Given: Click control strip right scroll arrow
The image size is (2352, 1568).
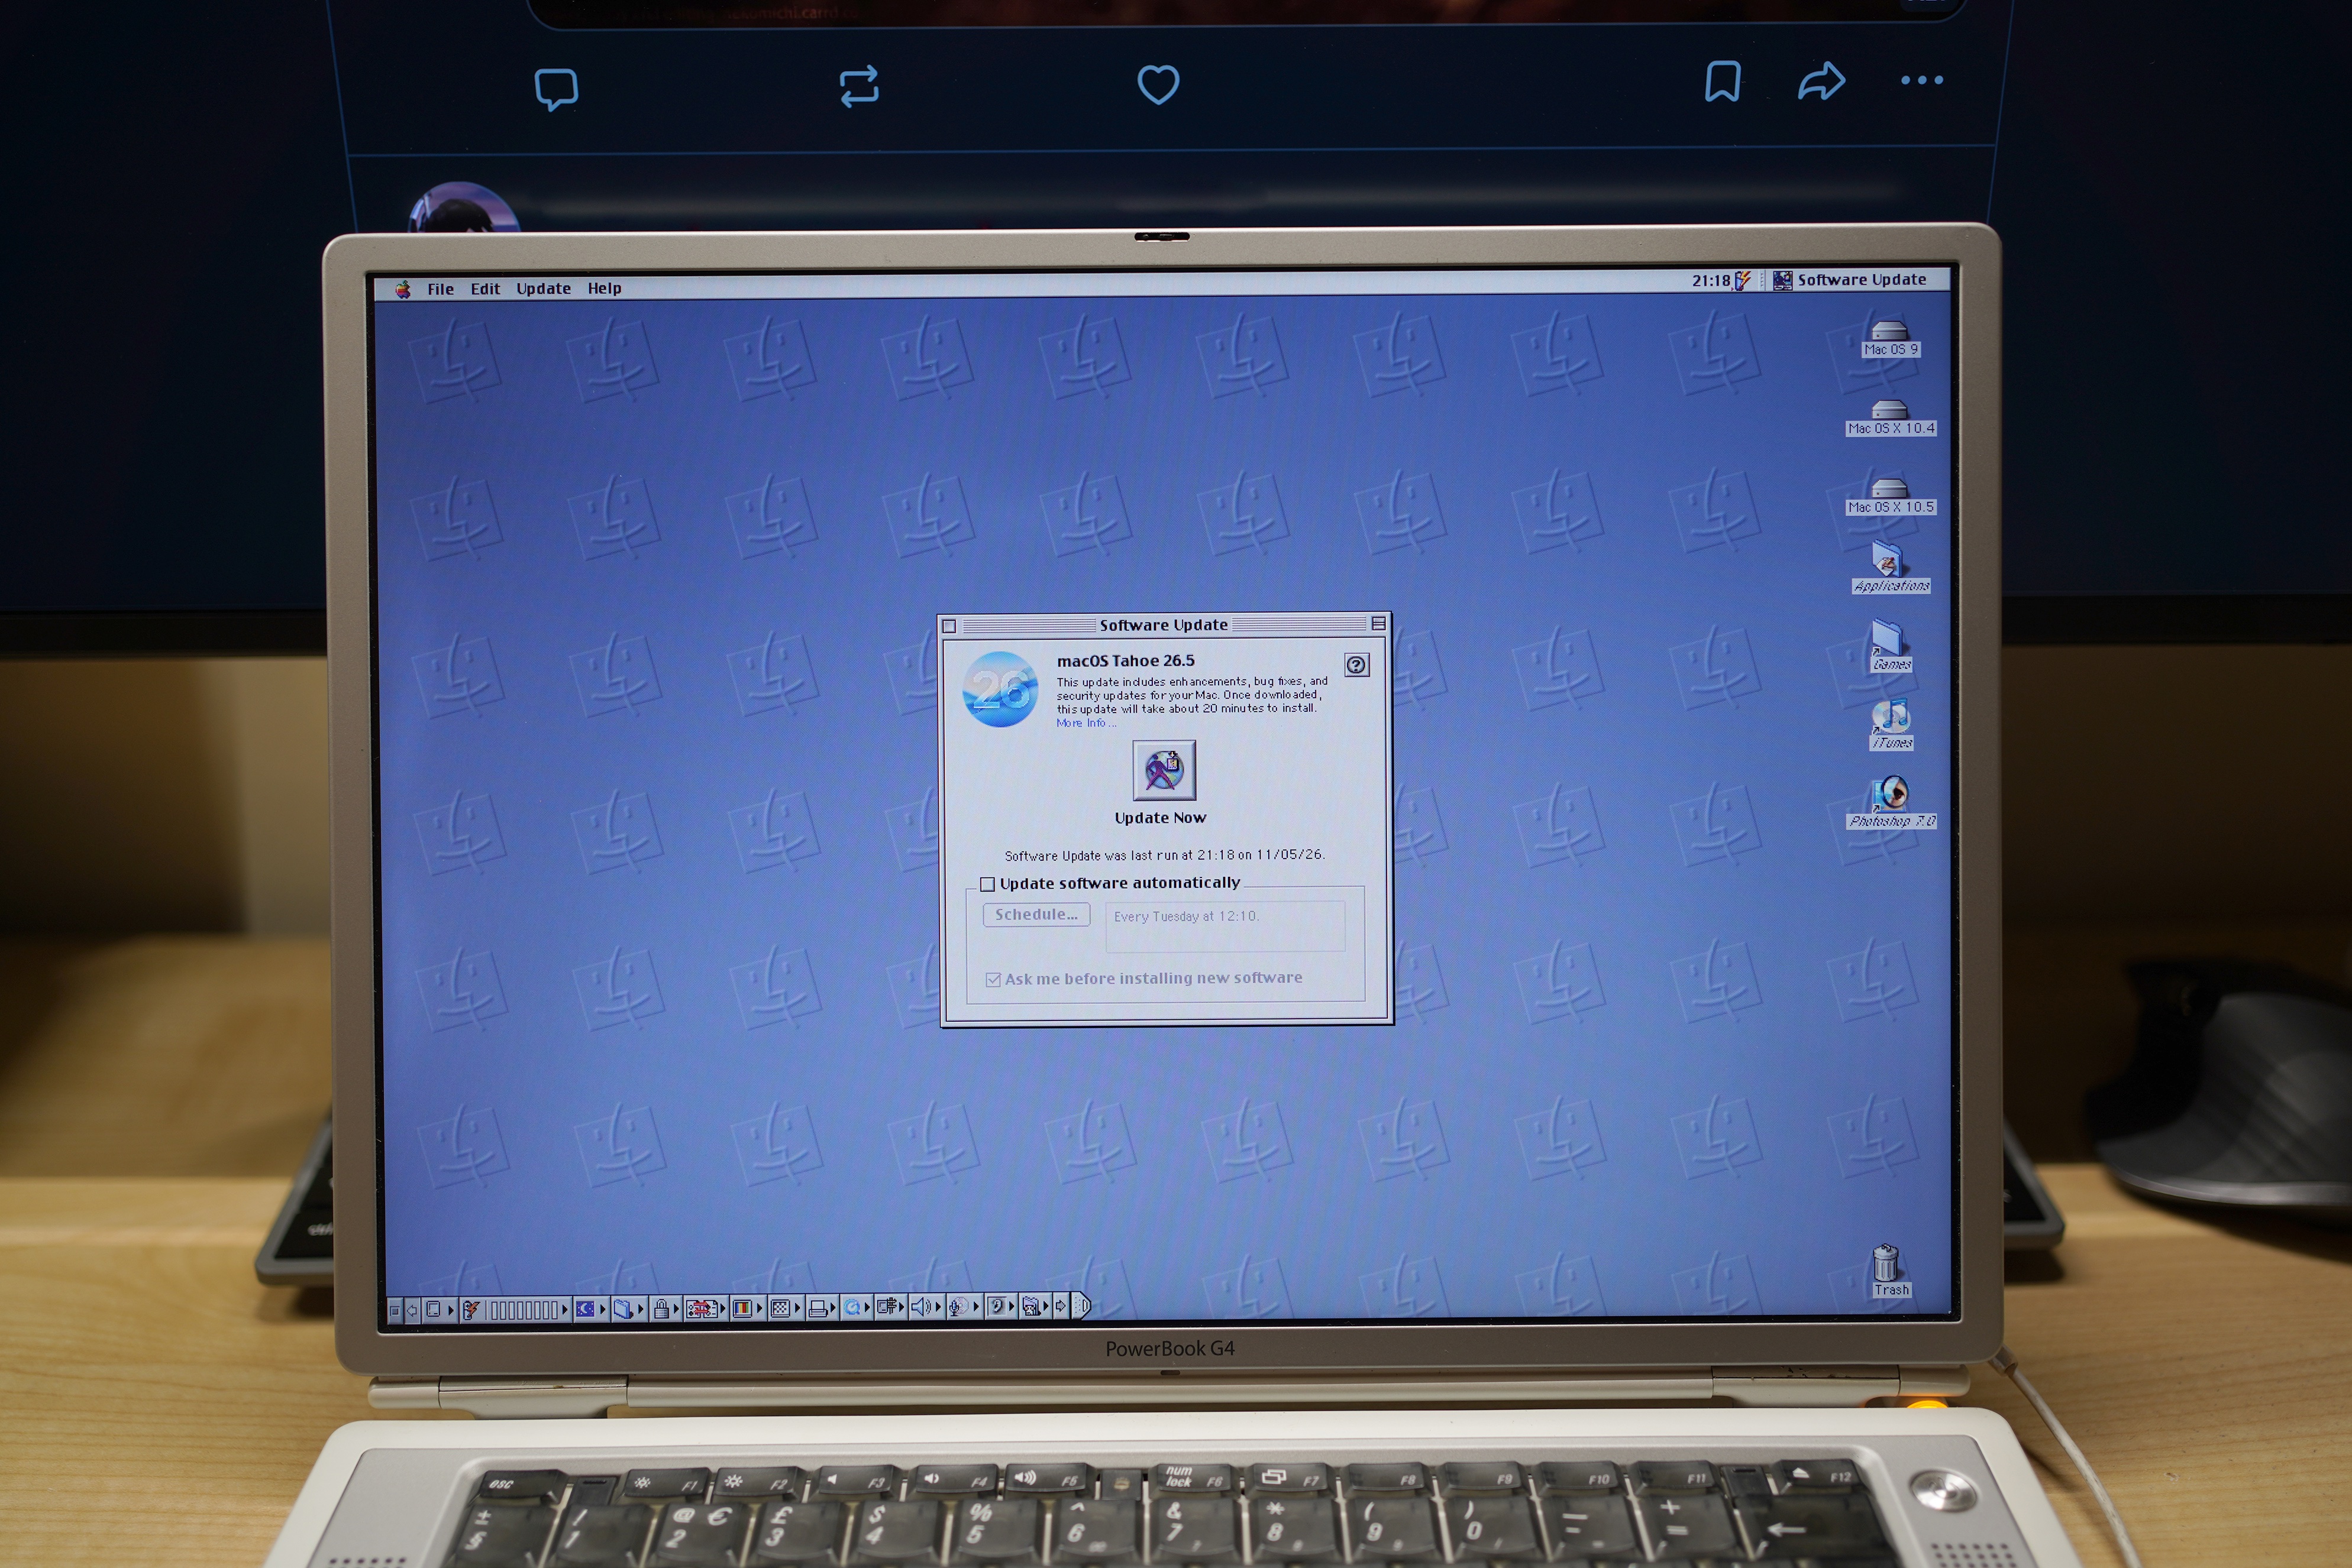Looking at the screenshot, I should 1061,1306.
